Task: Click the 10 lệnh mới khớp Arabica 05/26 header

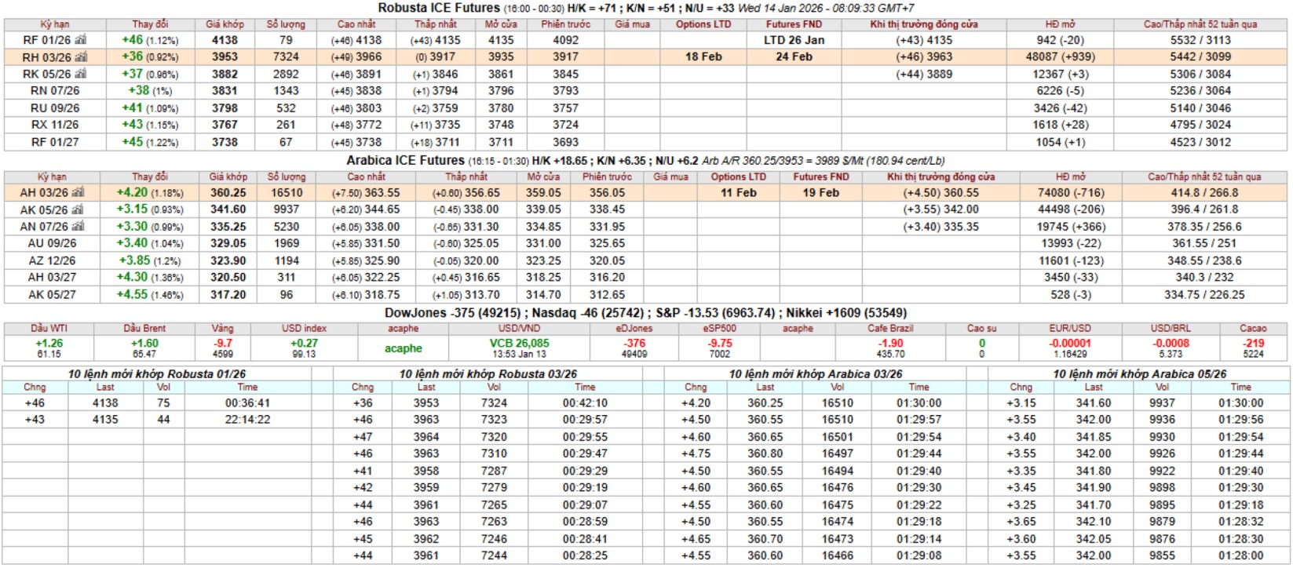Action: tap(1139, 374)
